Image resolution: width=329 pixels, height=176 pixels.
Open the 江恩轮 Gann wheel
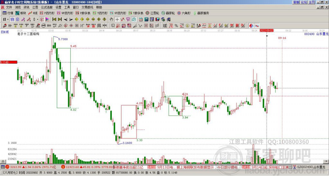[x=152, y=13]
